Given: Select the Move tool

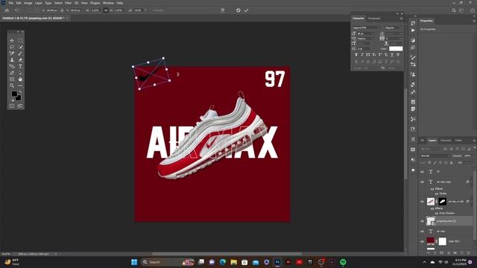Looking at the screenshot, I should 12,40.
